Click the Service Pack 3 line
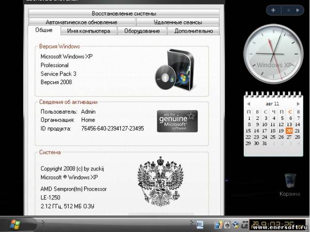Viewport: 310px width, 232px height. tap(58, 74)
